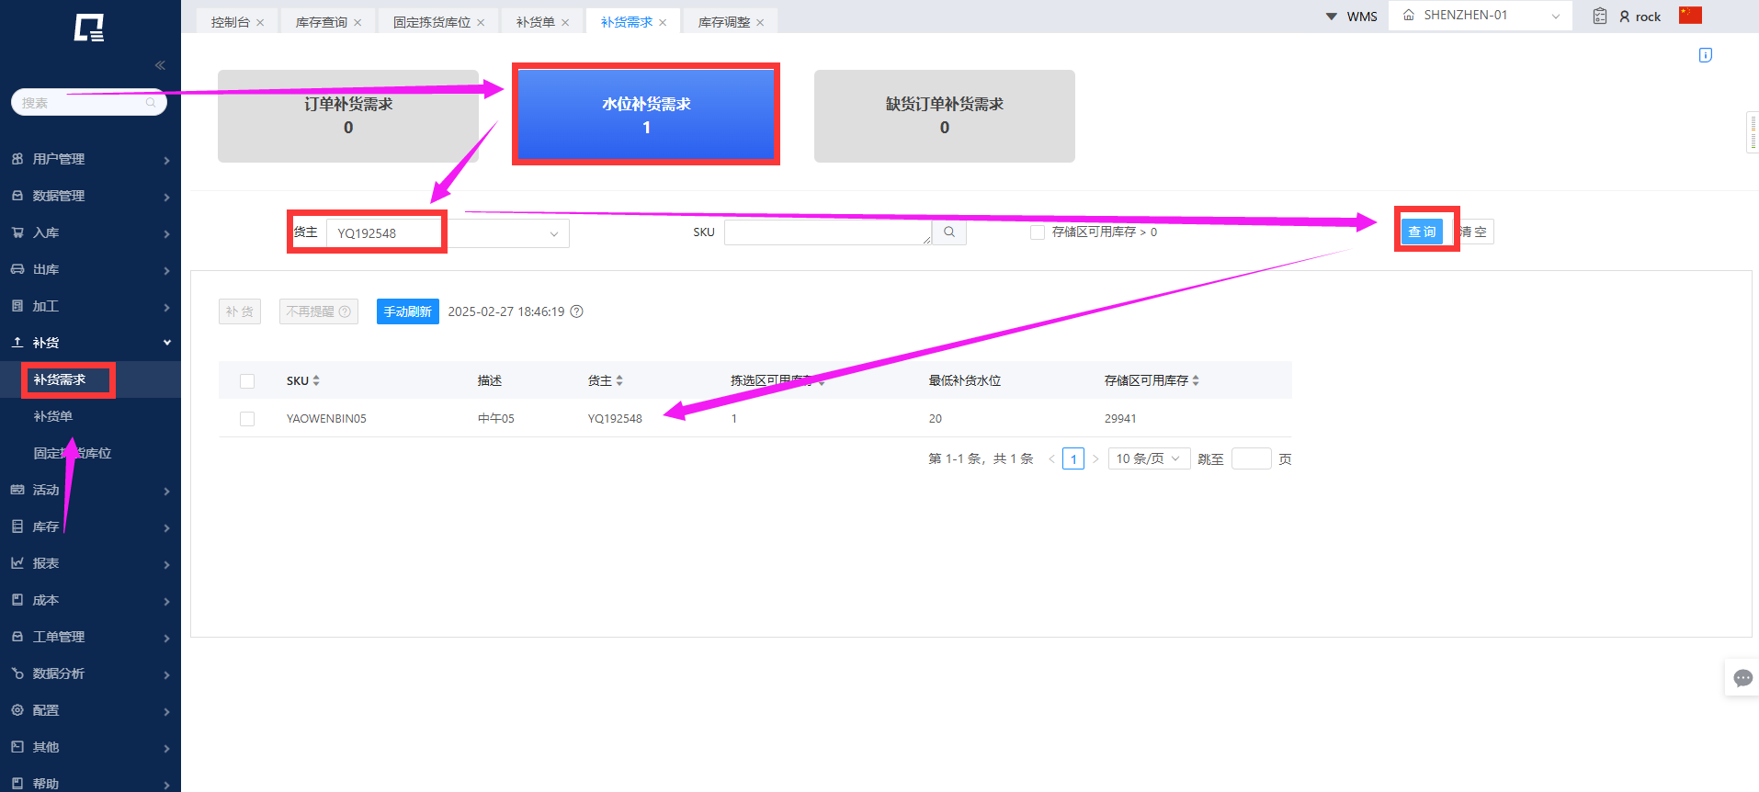This screenshot has height=792, width=1759.
Task: Click the rock user profile
Action: point(1640,17)
